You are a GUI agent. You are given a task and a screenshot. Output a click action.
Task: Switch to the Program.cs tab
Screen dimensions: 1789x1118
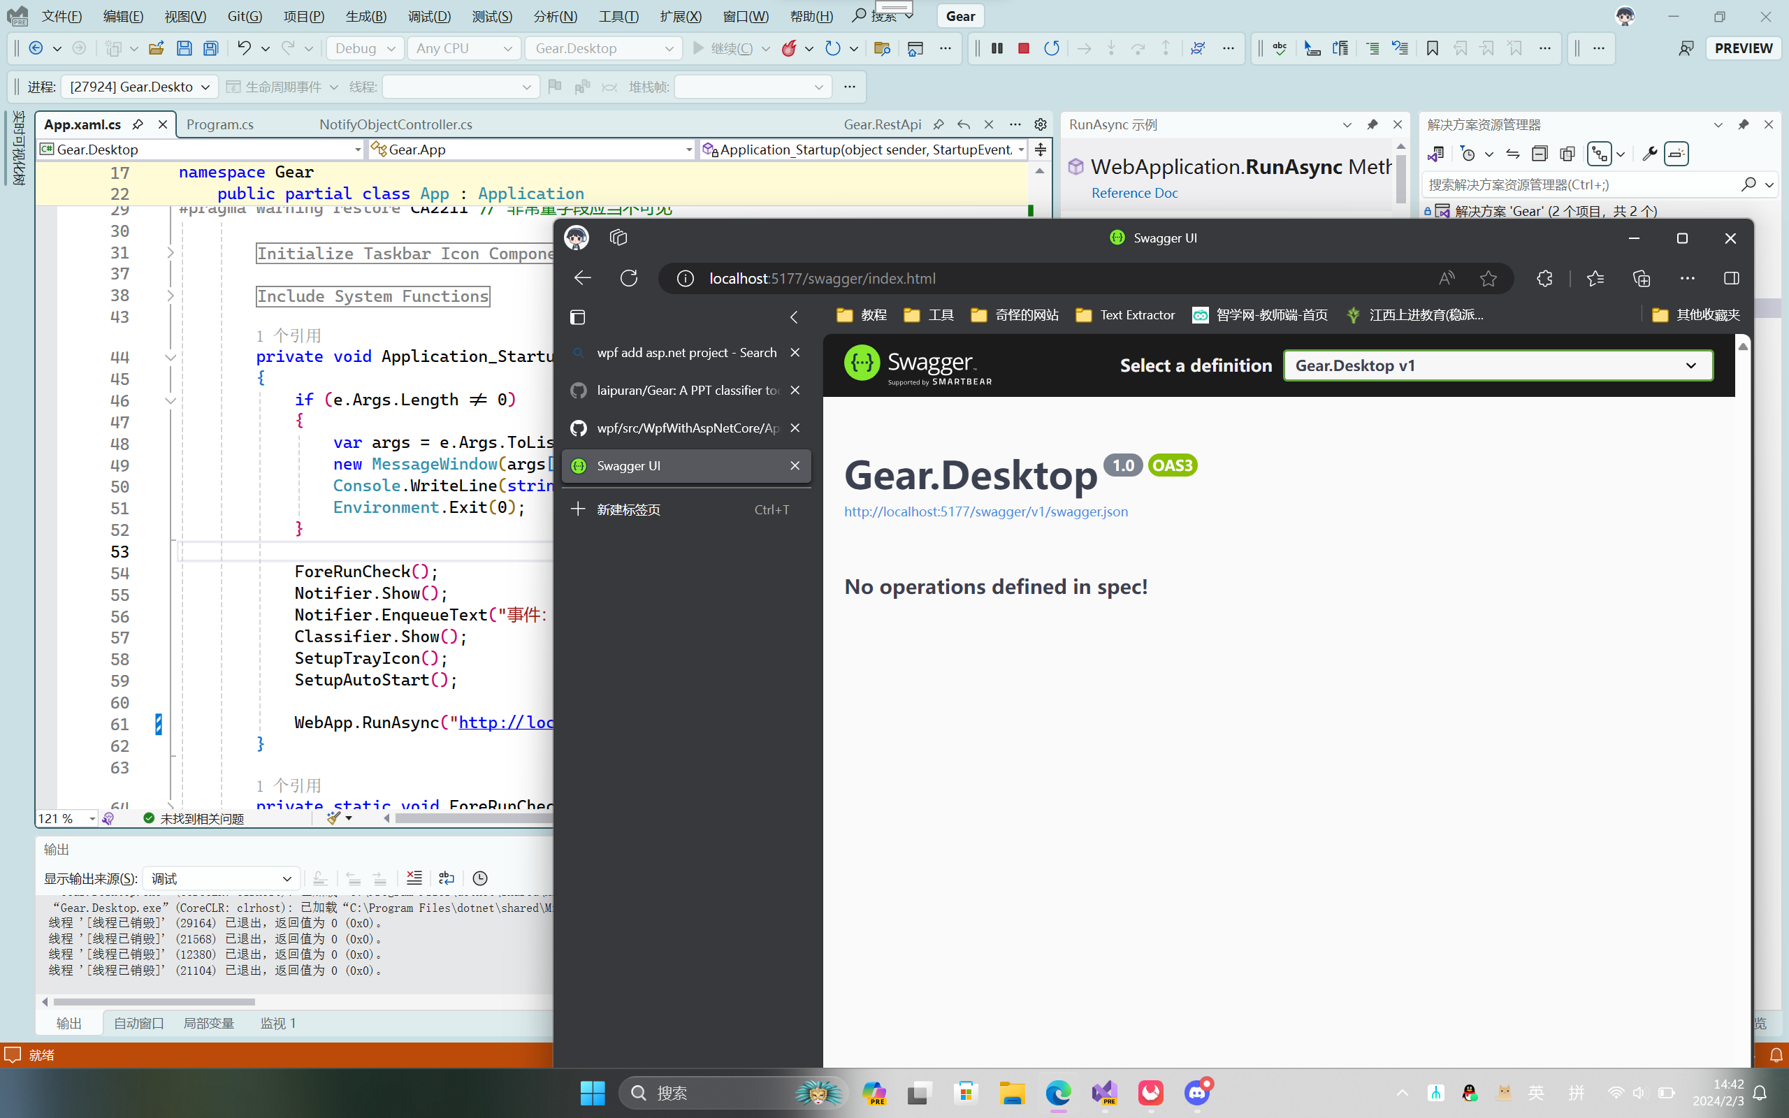pyautogui.click(x=219, y=124)
